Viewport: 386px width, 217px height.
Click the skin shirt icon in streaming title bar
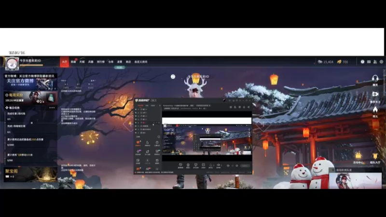point(236,100)
